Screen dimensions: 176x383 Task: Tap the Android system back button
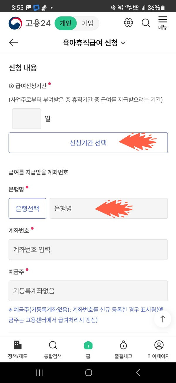coord(138,373)
